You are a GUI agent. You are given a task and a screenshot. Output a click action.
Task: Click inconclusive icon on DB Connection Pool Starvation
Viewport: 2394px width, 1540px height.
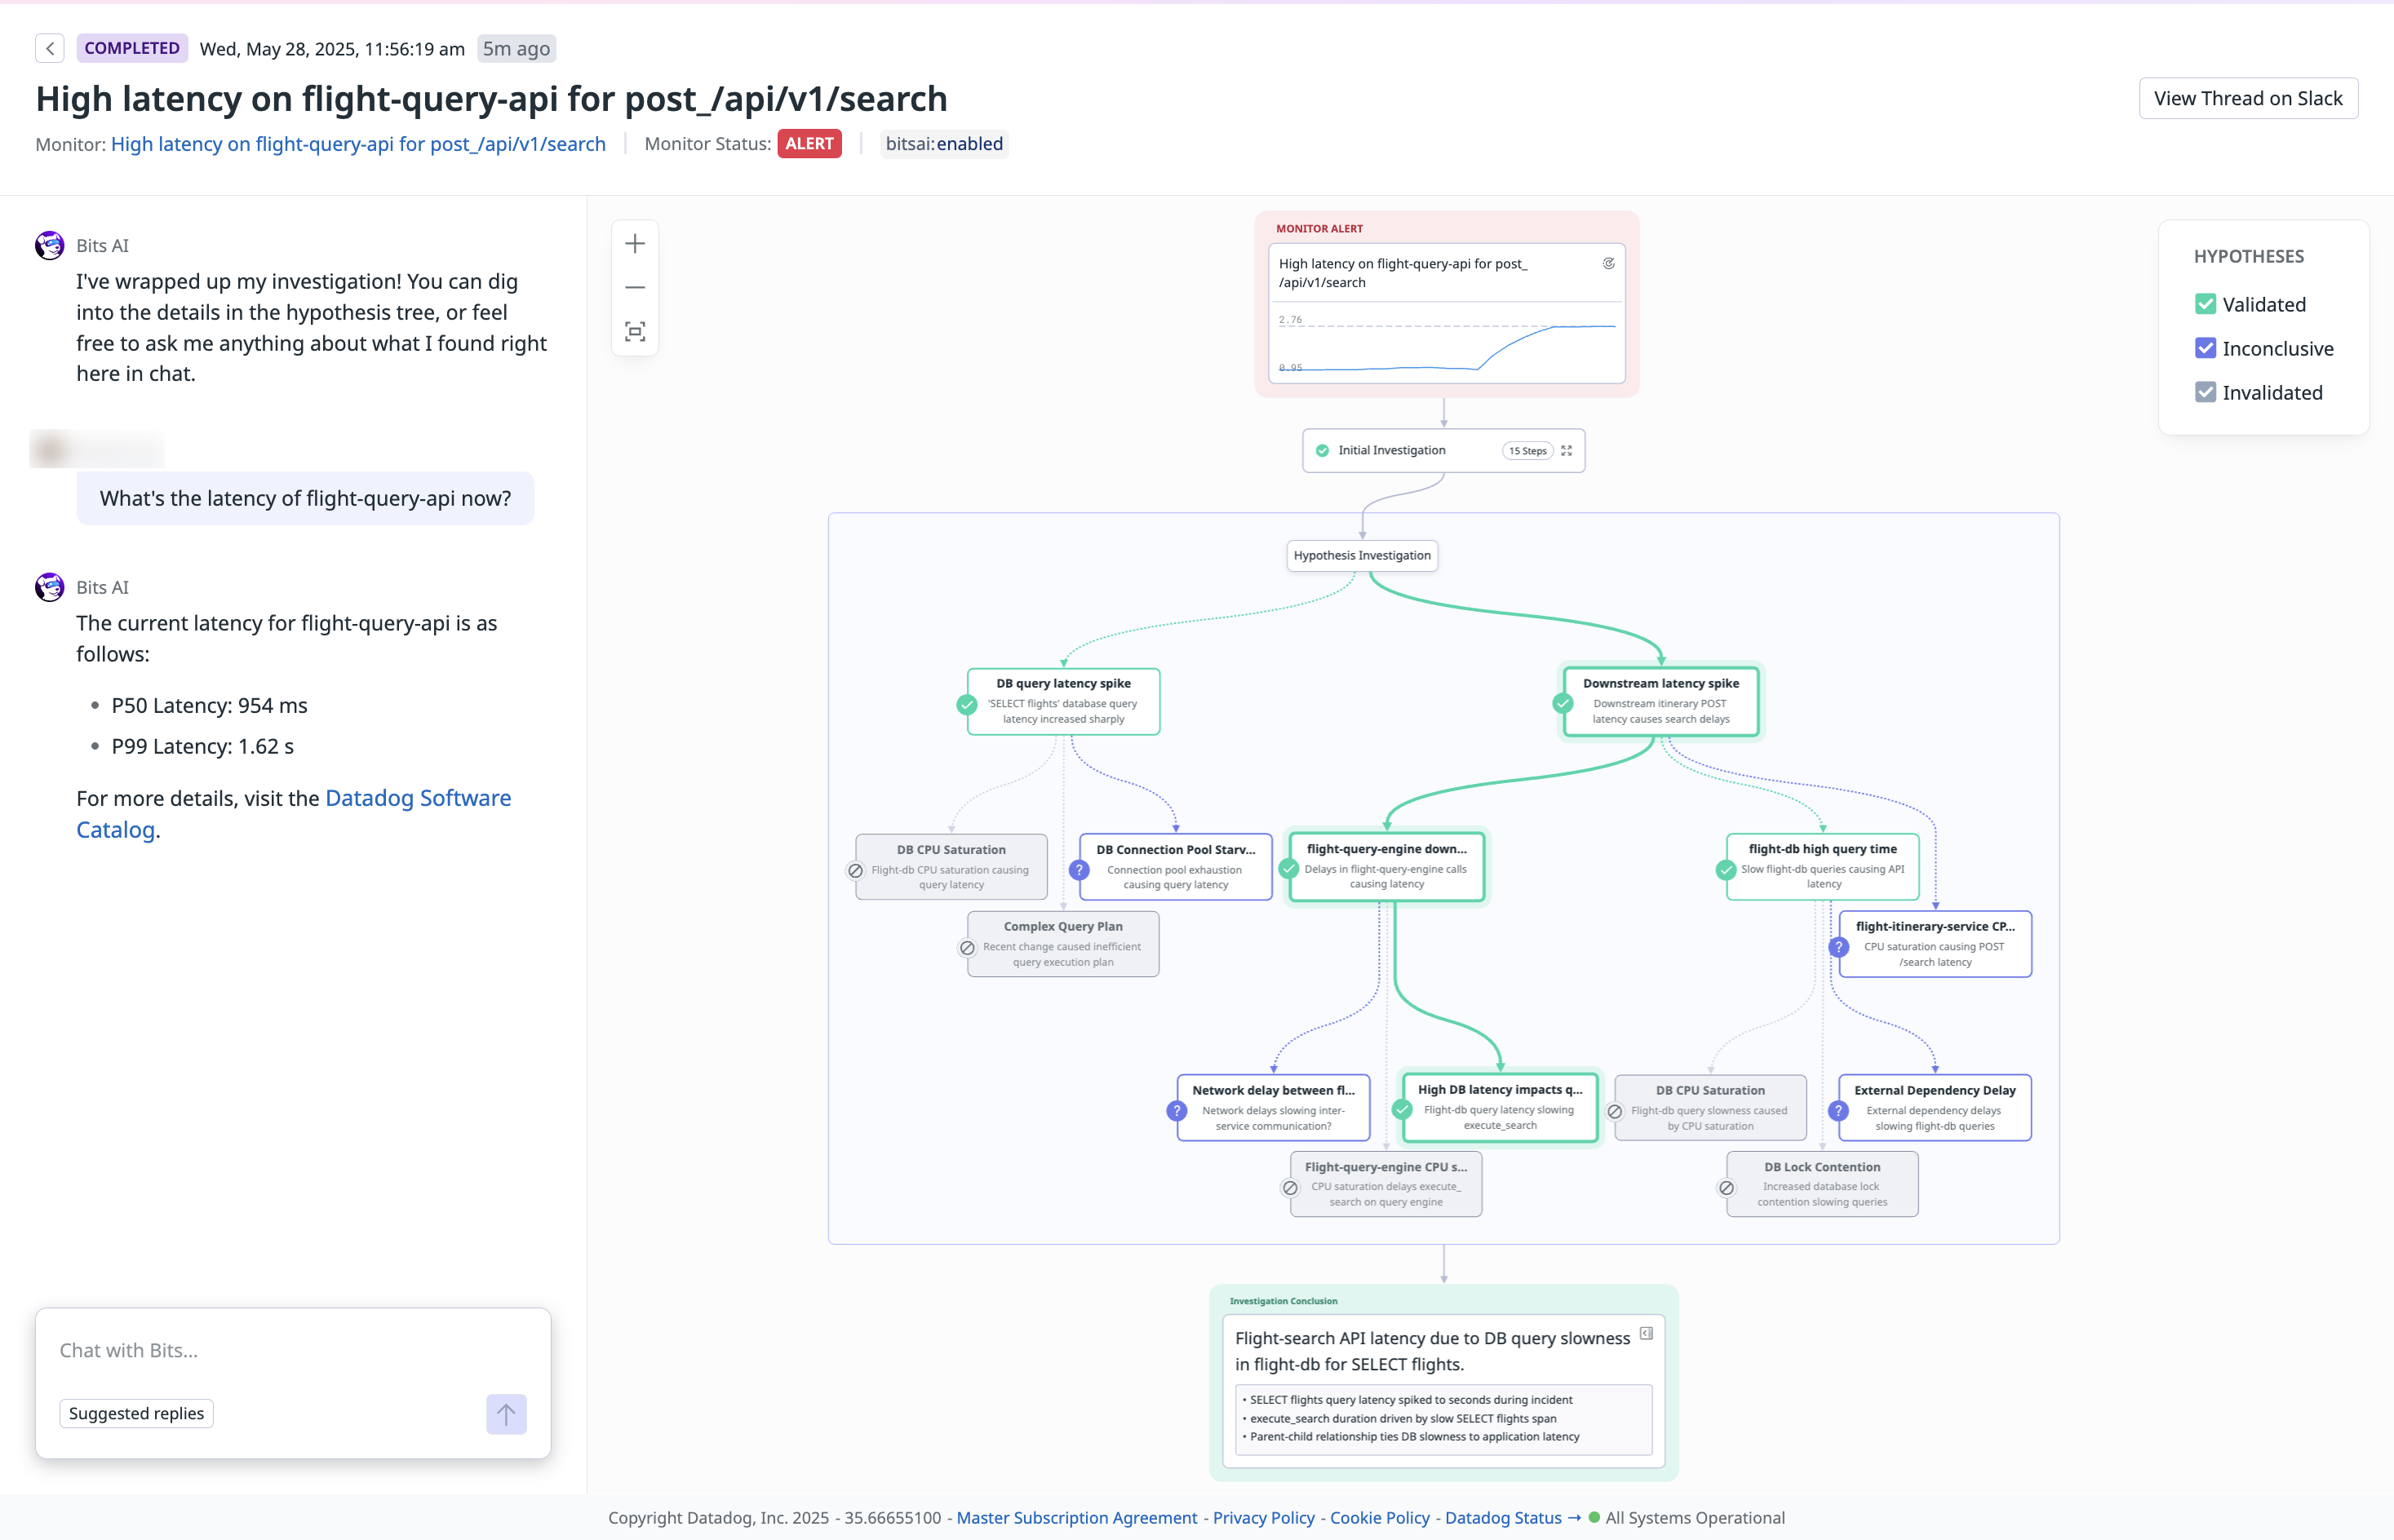[1080, 871]
